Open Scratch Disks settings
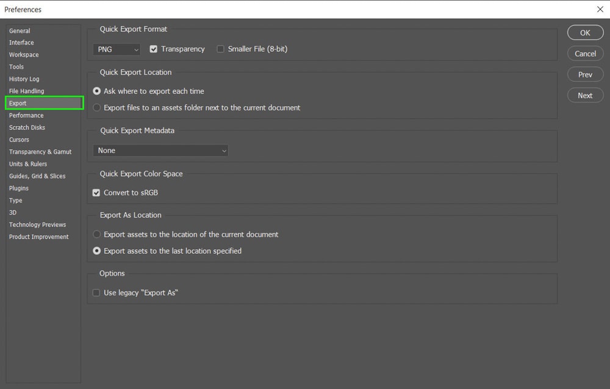The image size is (610, 389). click(x=27, y=127)
